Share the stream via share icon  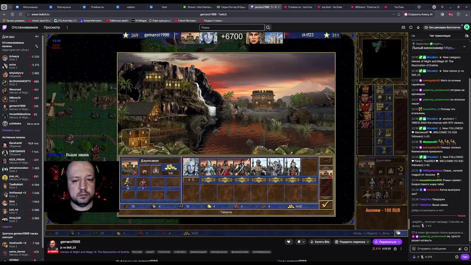point(395,249)
